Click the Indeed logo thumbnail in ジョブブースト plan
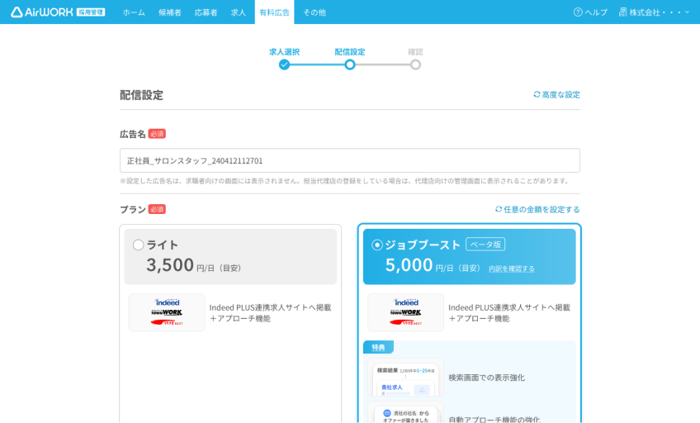The width and height of the screenshot is (700, 423). click(406, 312)
